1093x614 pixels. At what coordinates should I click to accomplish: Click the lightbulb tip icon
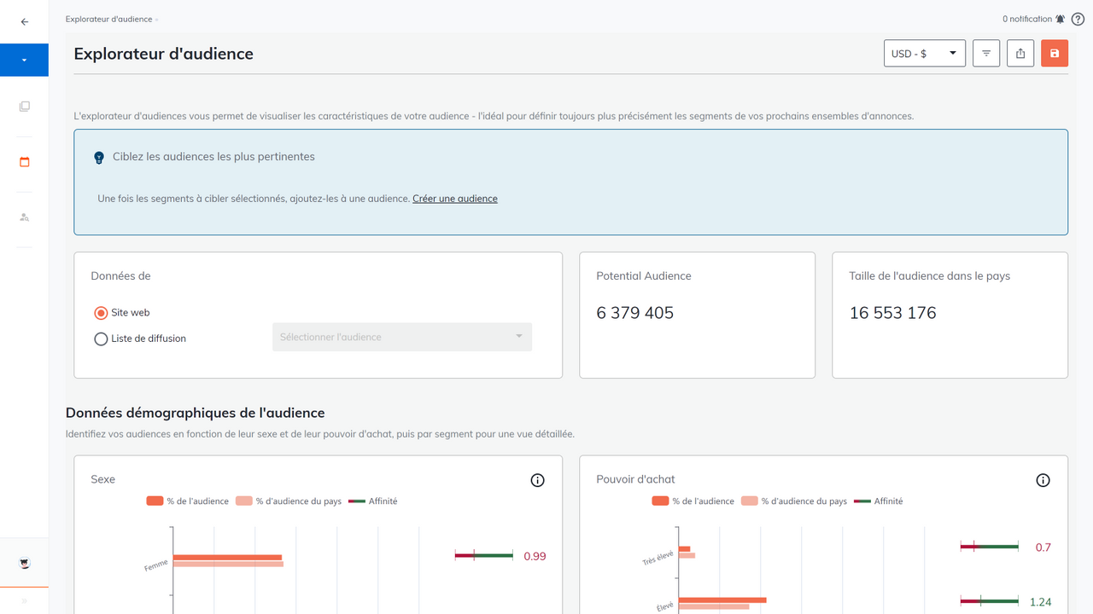coord(99,157)
